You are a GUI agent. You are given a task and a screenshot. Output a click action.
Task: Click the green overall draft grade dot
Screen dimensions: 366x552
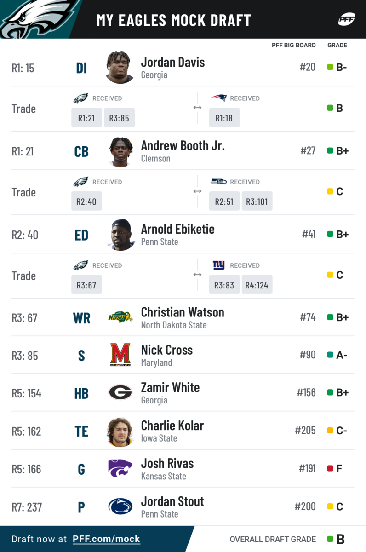pos(330,539)
